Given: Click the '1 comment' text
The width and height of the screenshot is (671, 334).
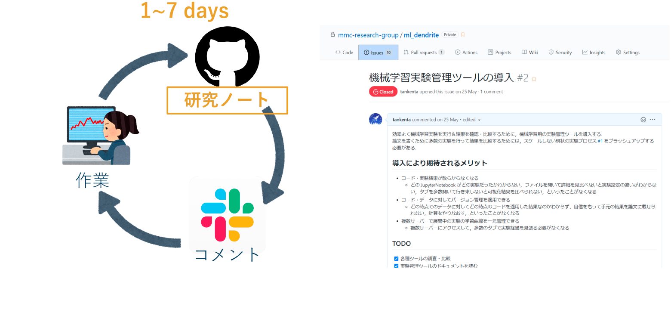Looking at the screenshot, I should click(x=492, y=92).
